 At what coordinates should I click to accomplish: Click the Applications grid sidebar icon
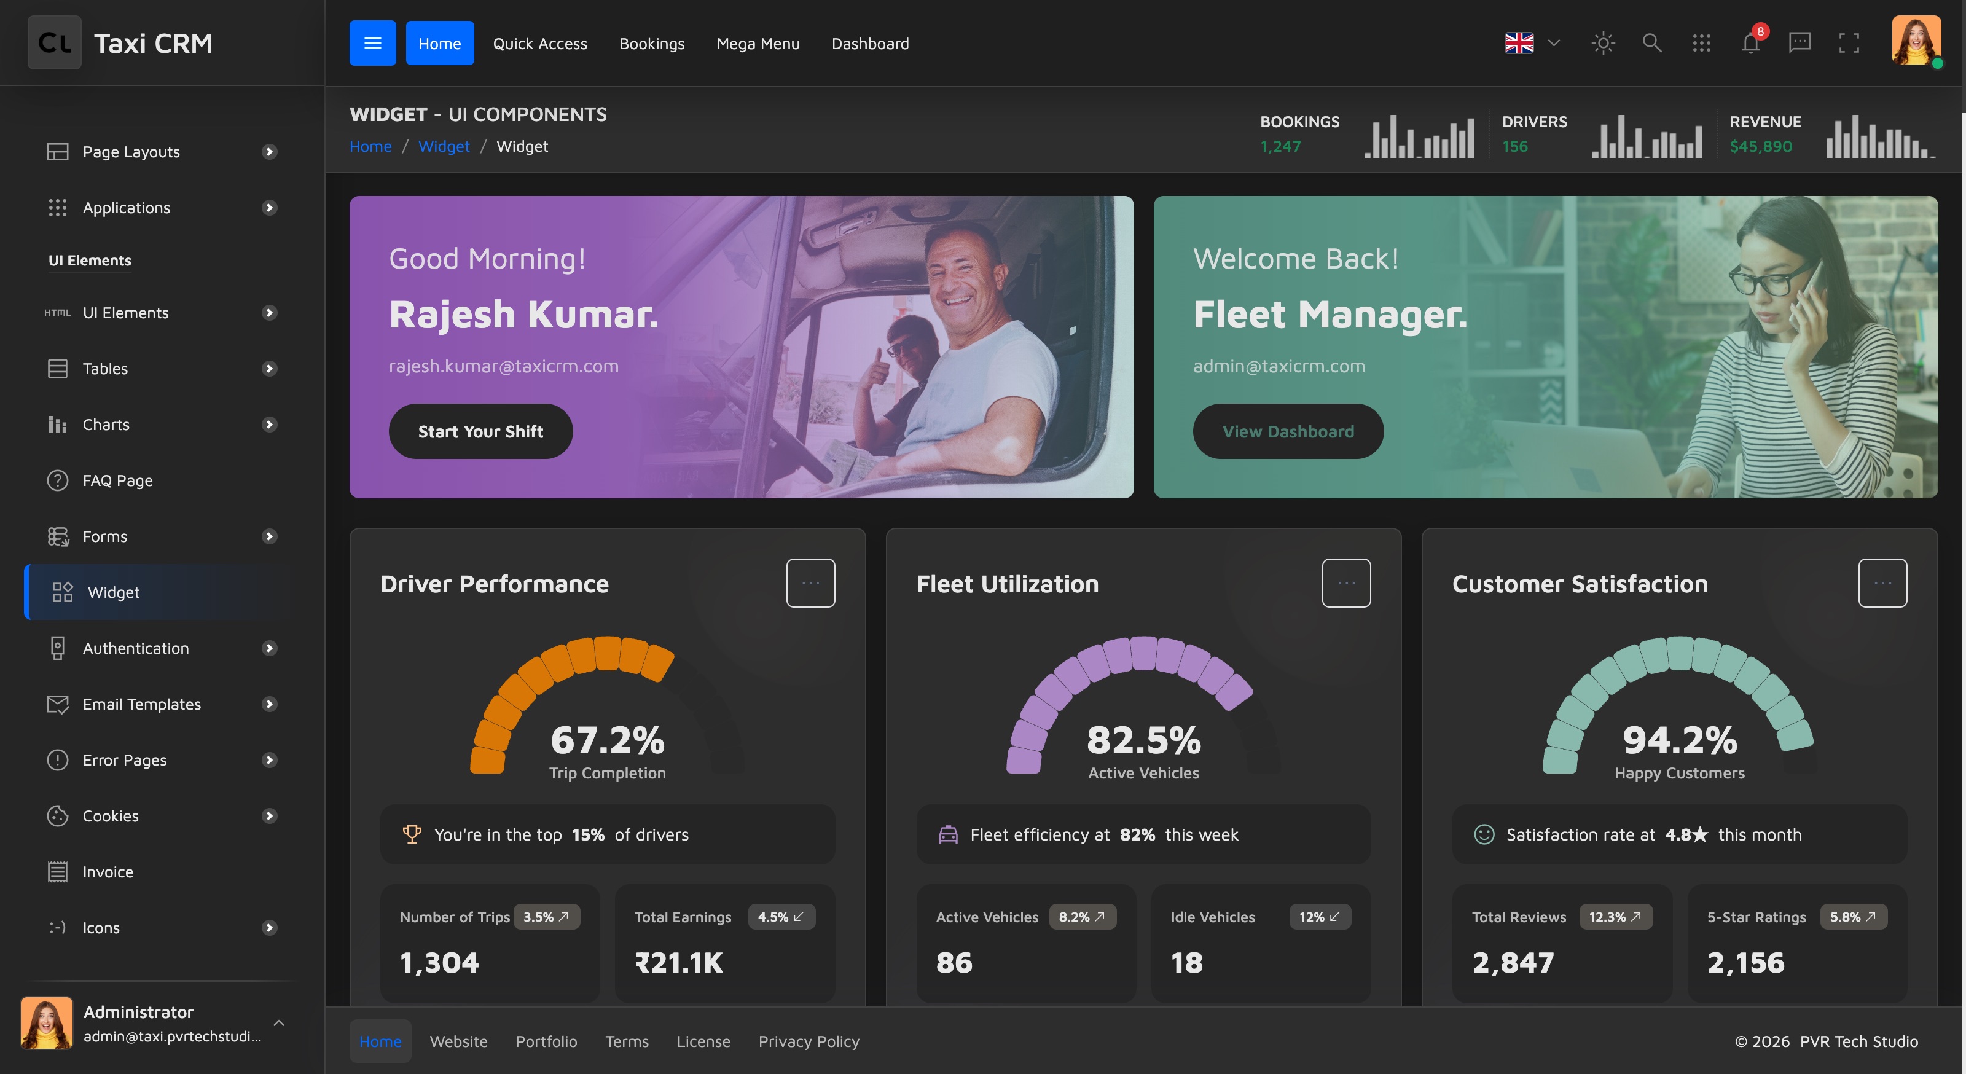(57, 208)
